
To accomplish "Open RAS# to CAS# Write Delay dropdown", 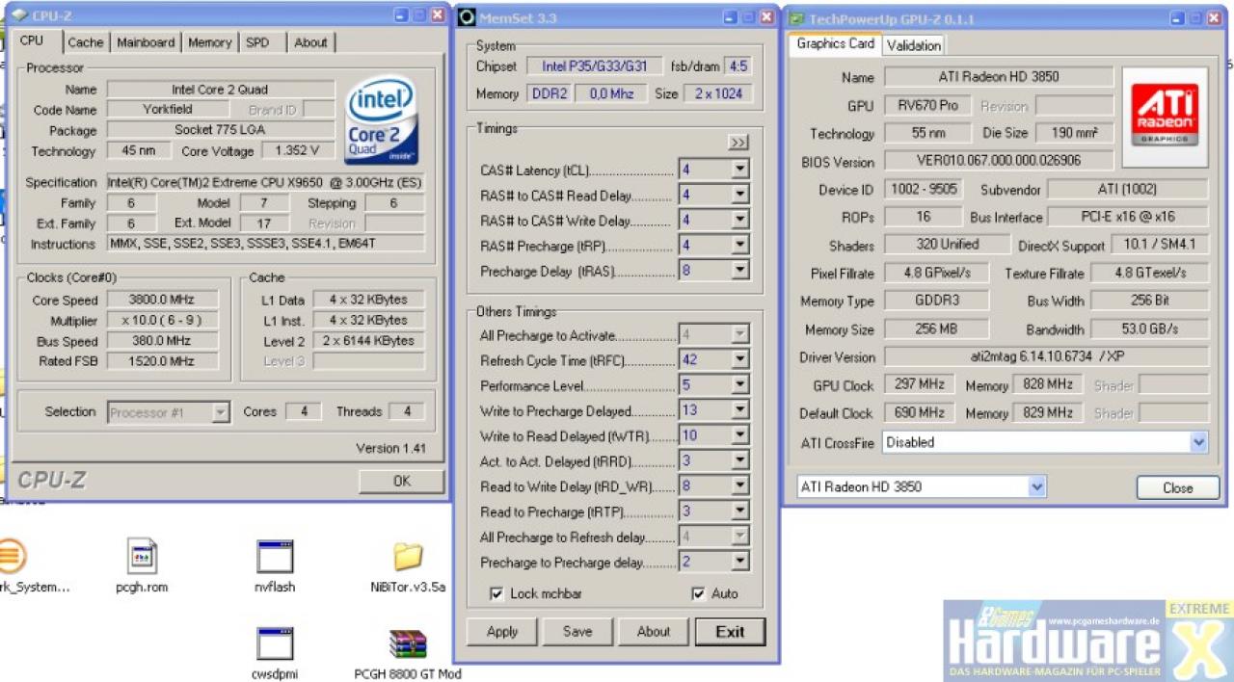I will pyautogui.click(x=740, y=221).
